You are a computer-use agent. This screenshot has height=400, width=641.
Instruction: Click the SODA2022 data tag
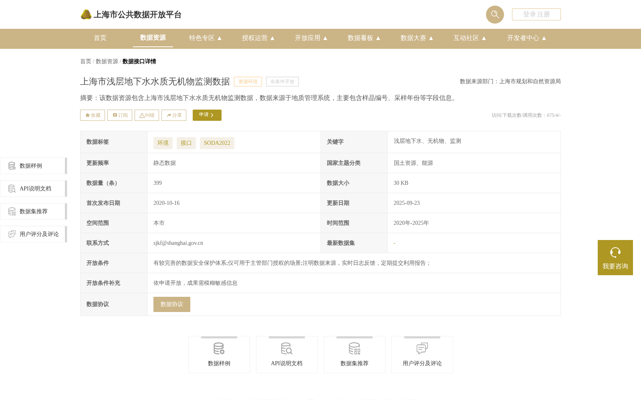click(217, 143)
